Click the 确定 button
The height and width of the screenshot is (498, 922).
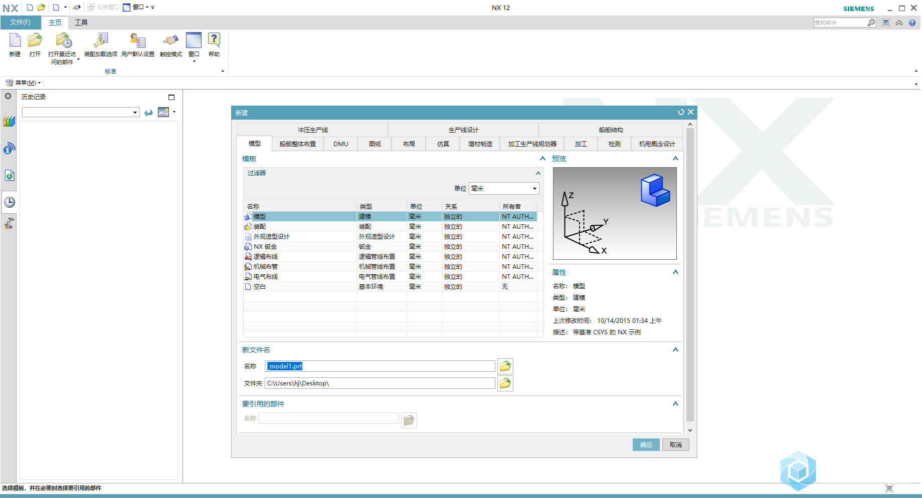click(646, 445)
